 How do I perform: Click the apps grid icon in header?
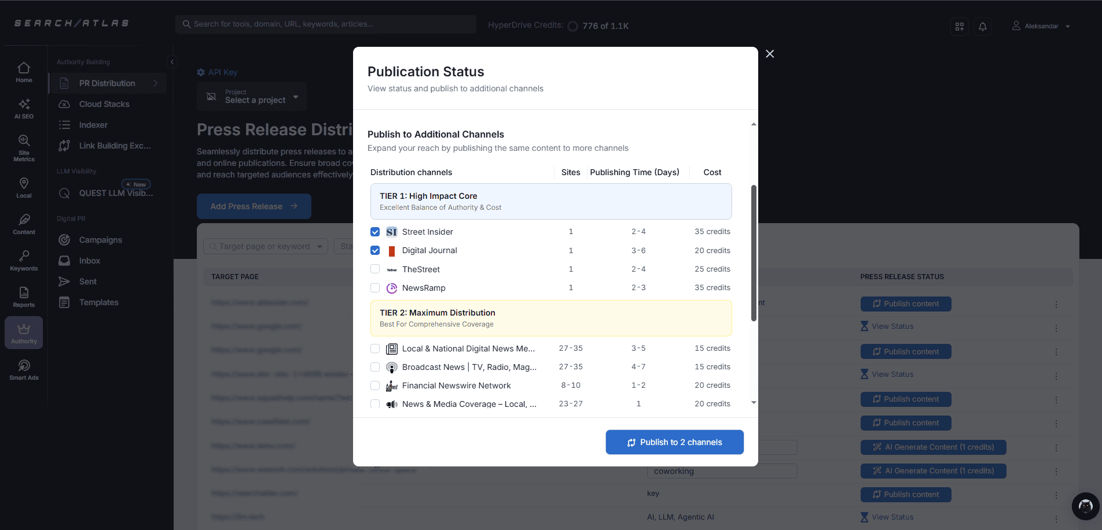(x=959, y=27)
